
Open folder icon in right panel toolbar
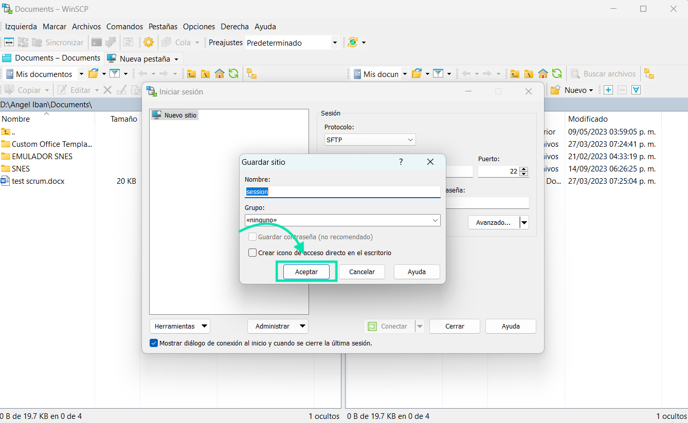[x=417, y=74]
